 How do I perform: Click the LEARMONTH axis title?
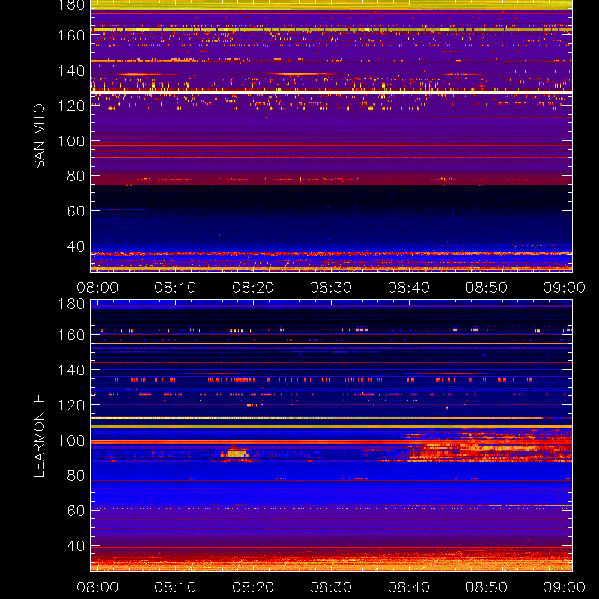pyautogui.click(x=39, y=436)
